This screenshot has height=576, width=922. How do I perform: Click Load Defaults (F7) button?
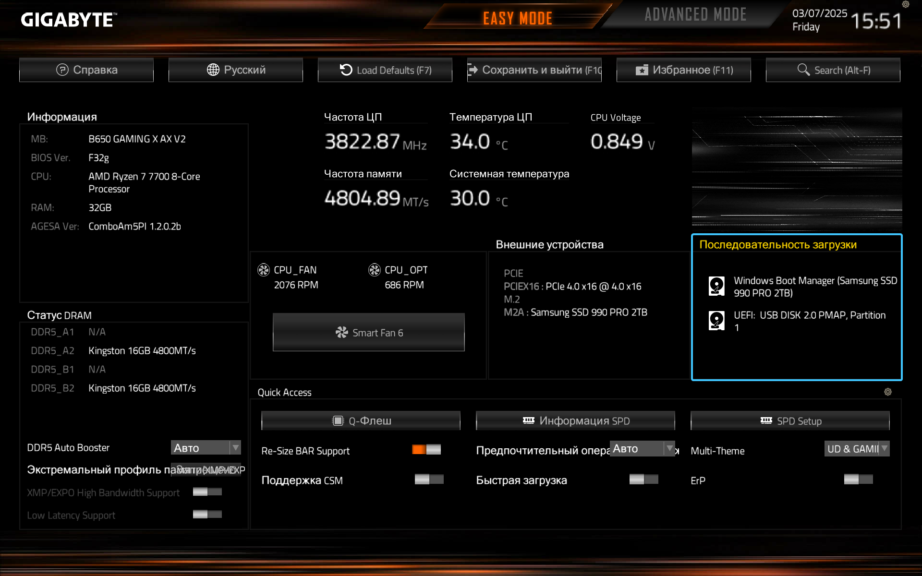[x=385, y=70]
